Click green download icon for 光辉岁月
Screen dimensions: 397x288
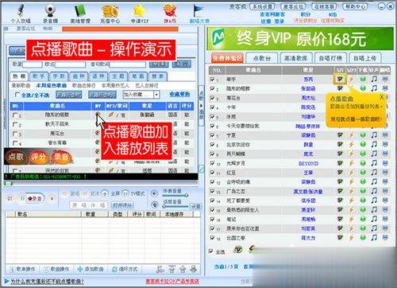(363, 163)
